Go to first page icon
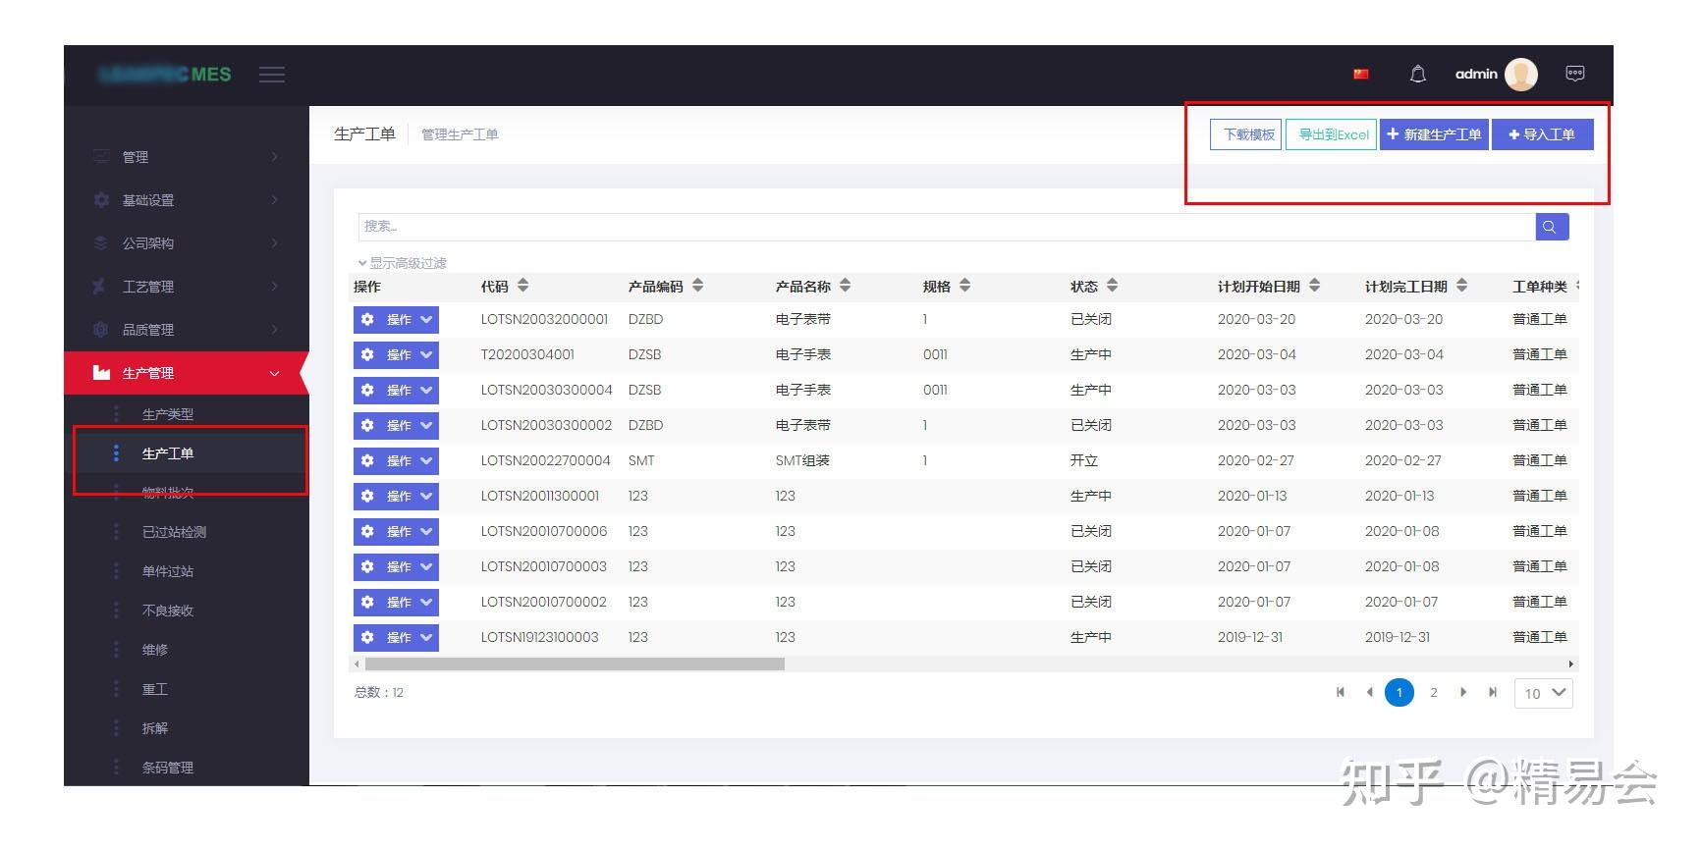This screenshot has height=850, width=1701. (x=1340, y=692)
